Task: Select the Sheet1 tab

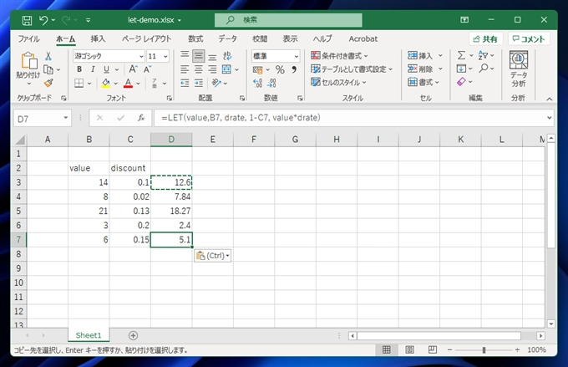Action: (x=89, y=335)
